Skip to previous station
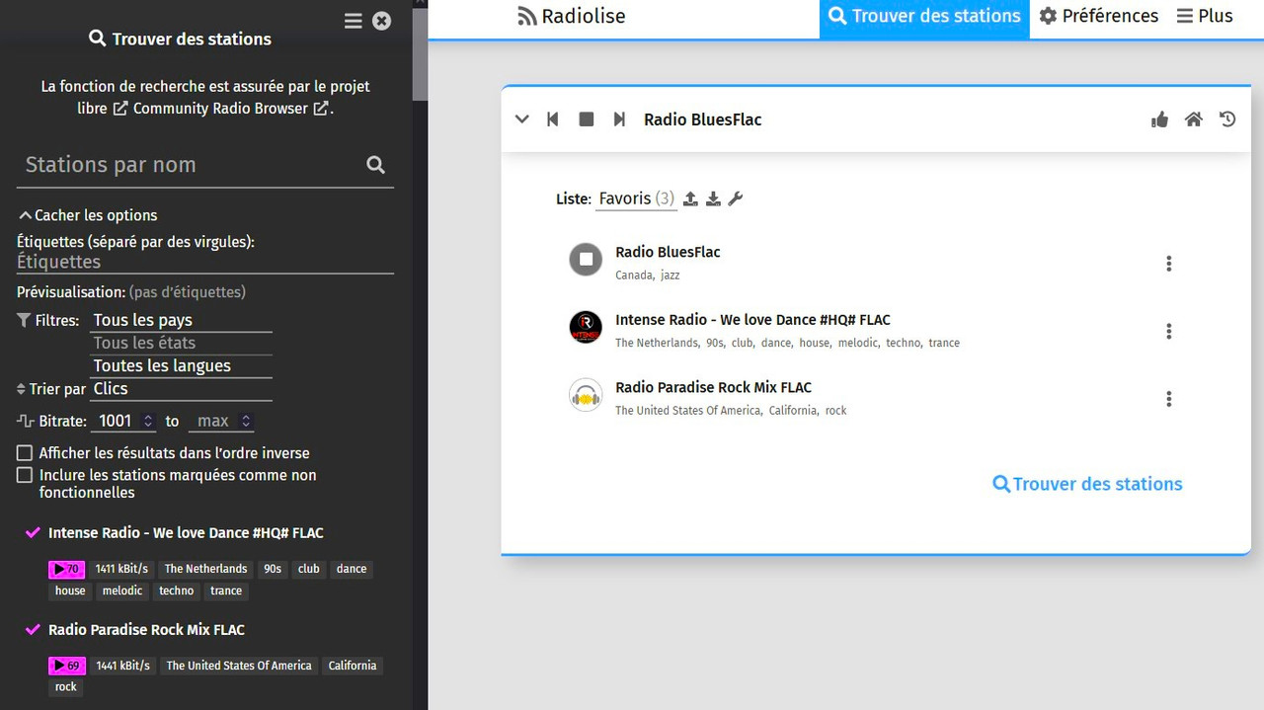Screen dimensions: 1264x710 (x=553, y=119)
